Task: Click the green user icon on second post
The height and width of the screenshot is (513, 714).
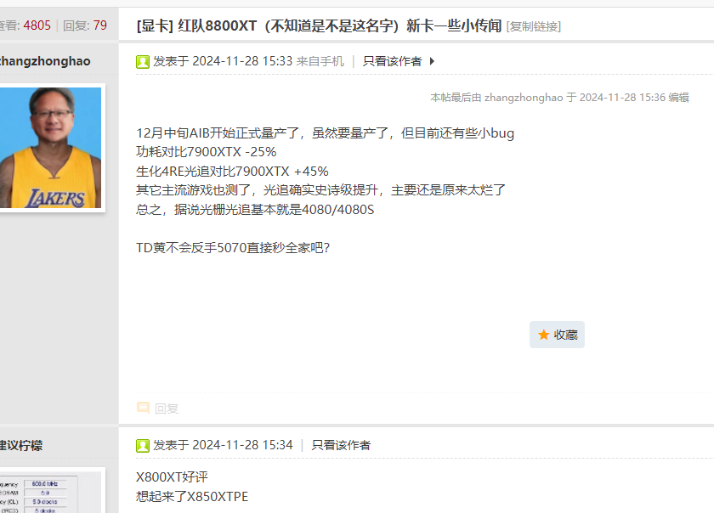Action: (x=143, y=446)
